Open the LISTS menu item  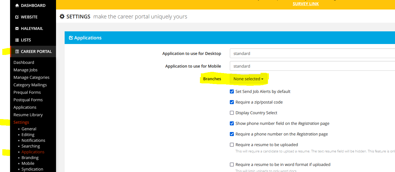33,40
